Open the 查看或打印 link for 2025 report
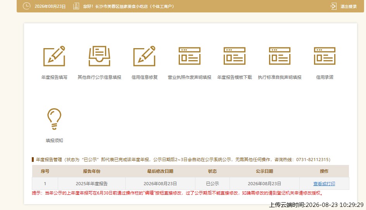 click(324, 184)
